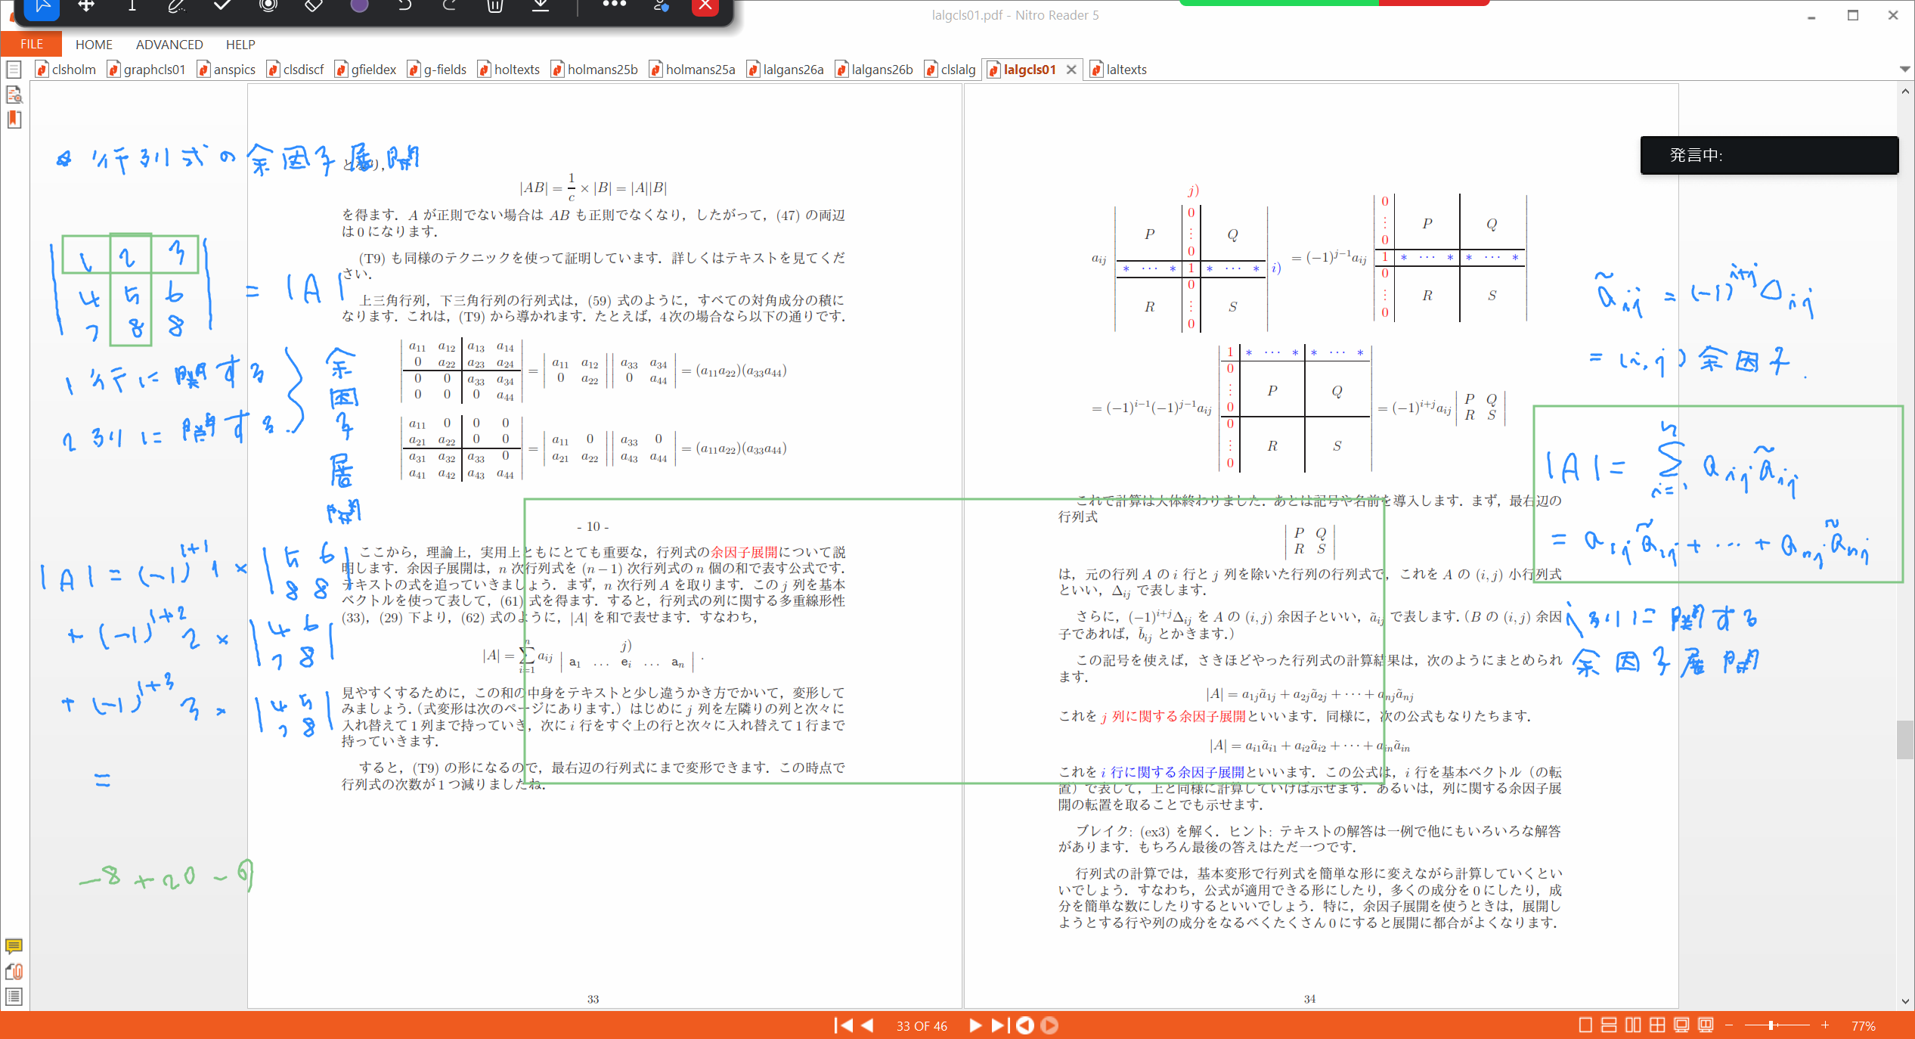Click the scrollbar up arrow

coord(1904,91)
